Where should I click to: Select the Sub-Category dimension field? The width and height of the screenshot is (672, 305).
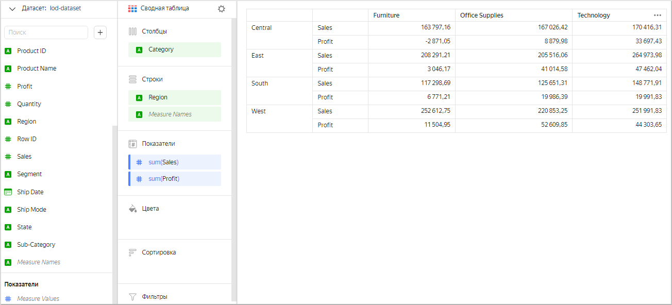pyautogui.click(x=36, y=245)
